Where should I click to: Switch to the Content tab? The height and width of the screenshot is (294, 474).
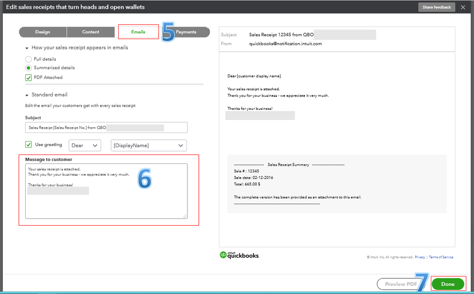click(x=91, y=32)
